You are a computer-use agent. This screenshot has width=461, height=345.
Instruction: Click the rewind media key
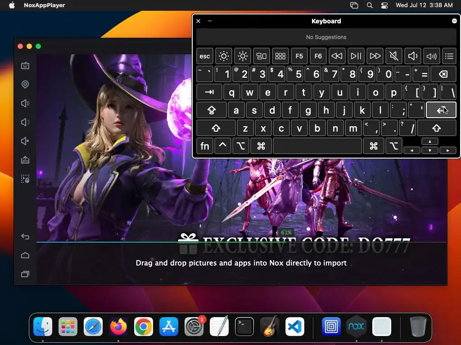coord(337,56)
